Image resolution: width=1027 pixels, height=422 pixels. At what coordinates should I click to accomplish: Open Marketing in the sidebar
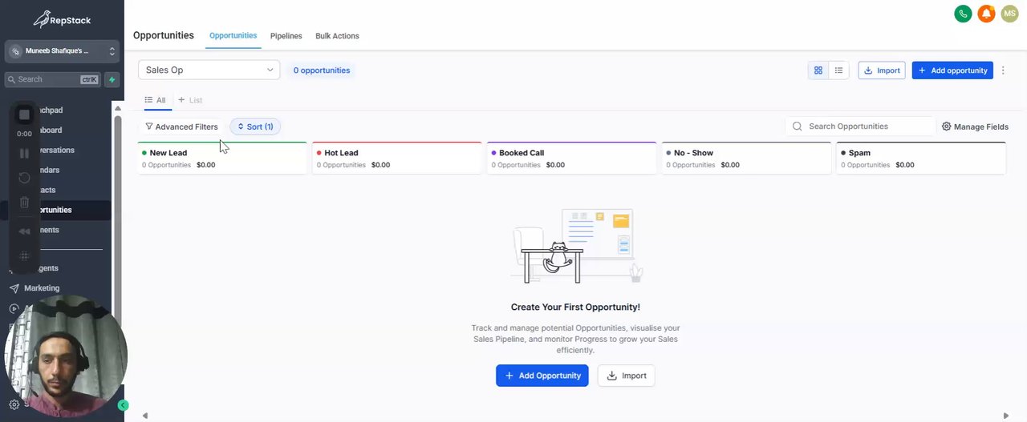coord(42,288)
